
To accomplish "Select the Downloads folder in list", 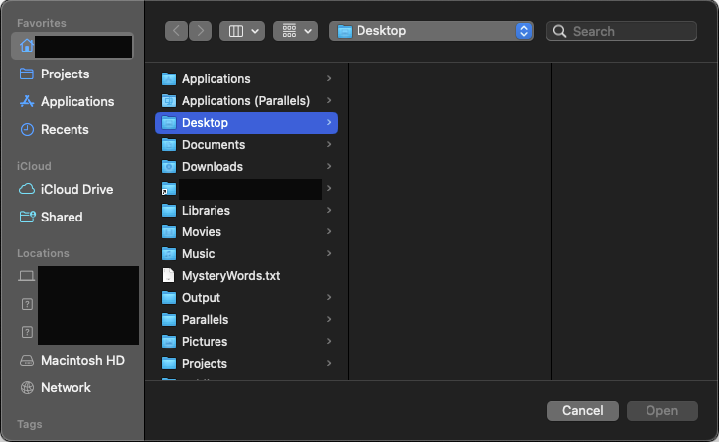I will pos(212,167).
